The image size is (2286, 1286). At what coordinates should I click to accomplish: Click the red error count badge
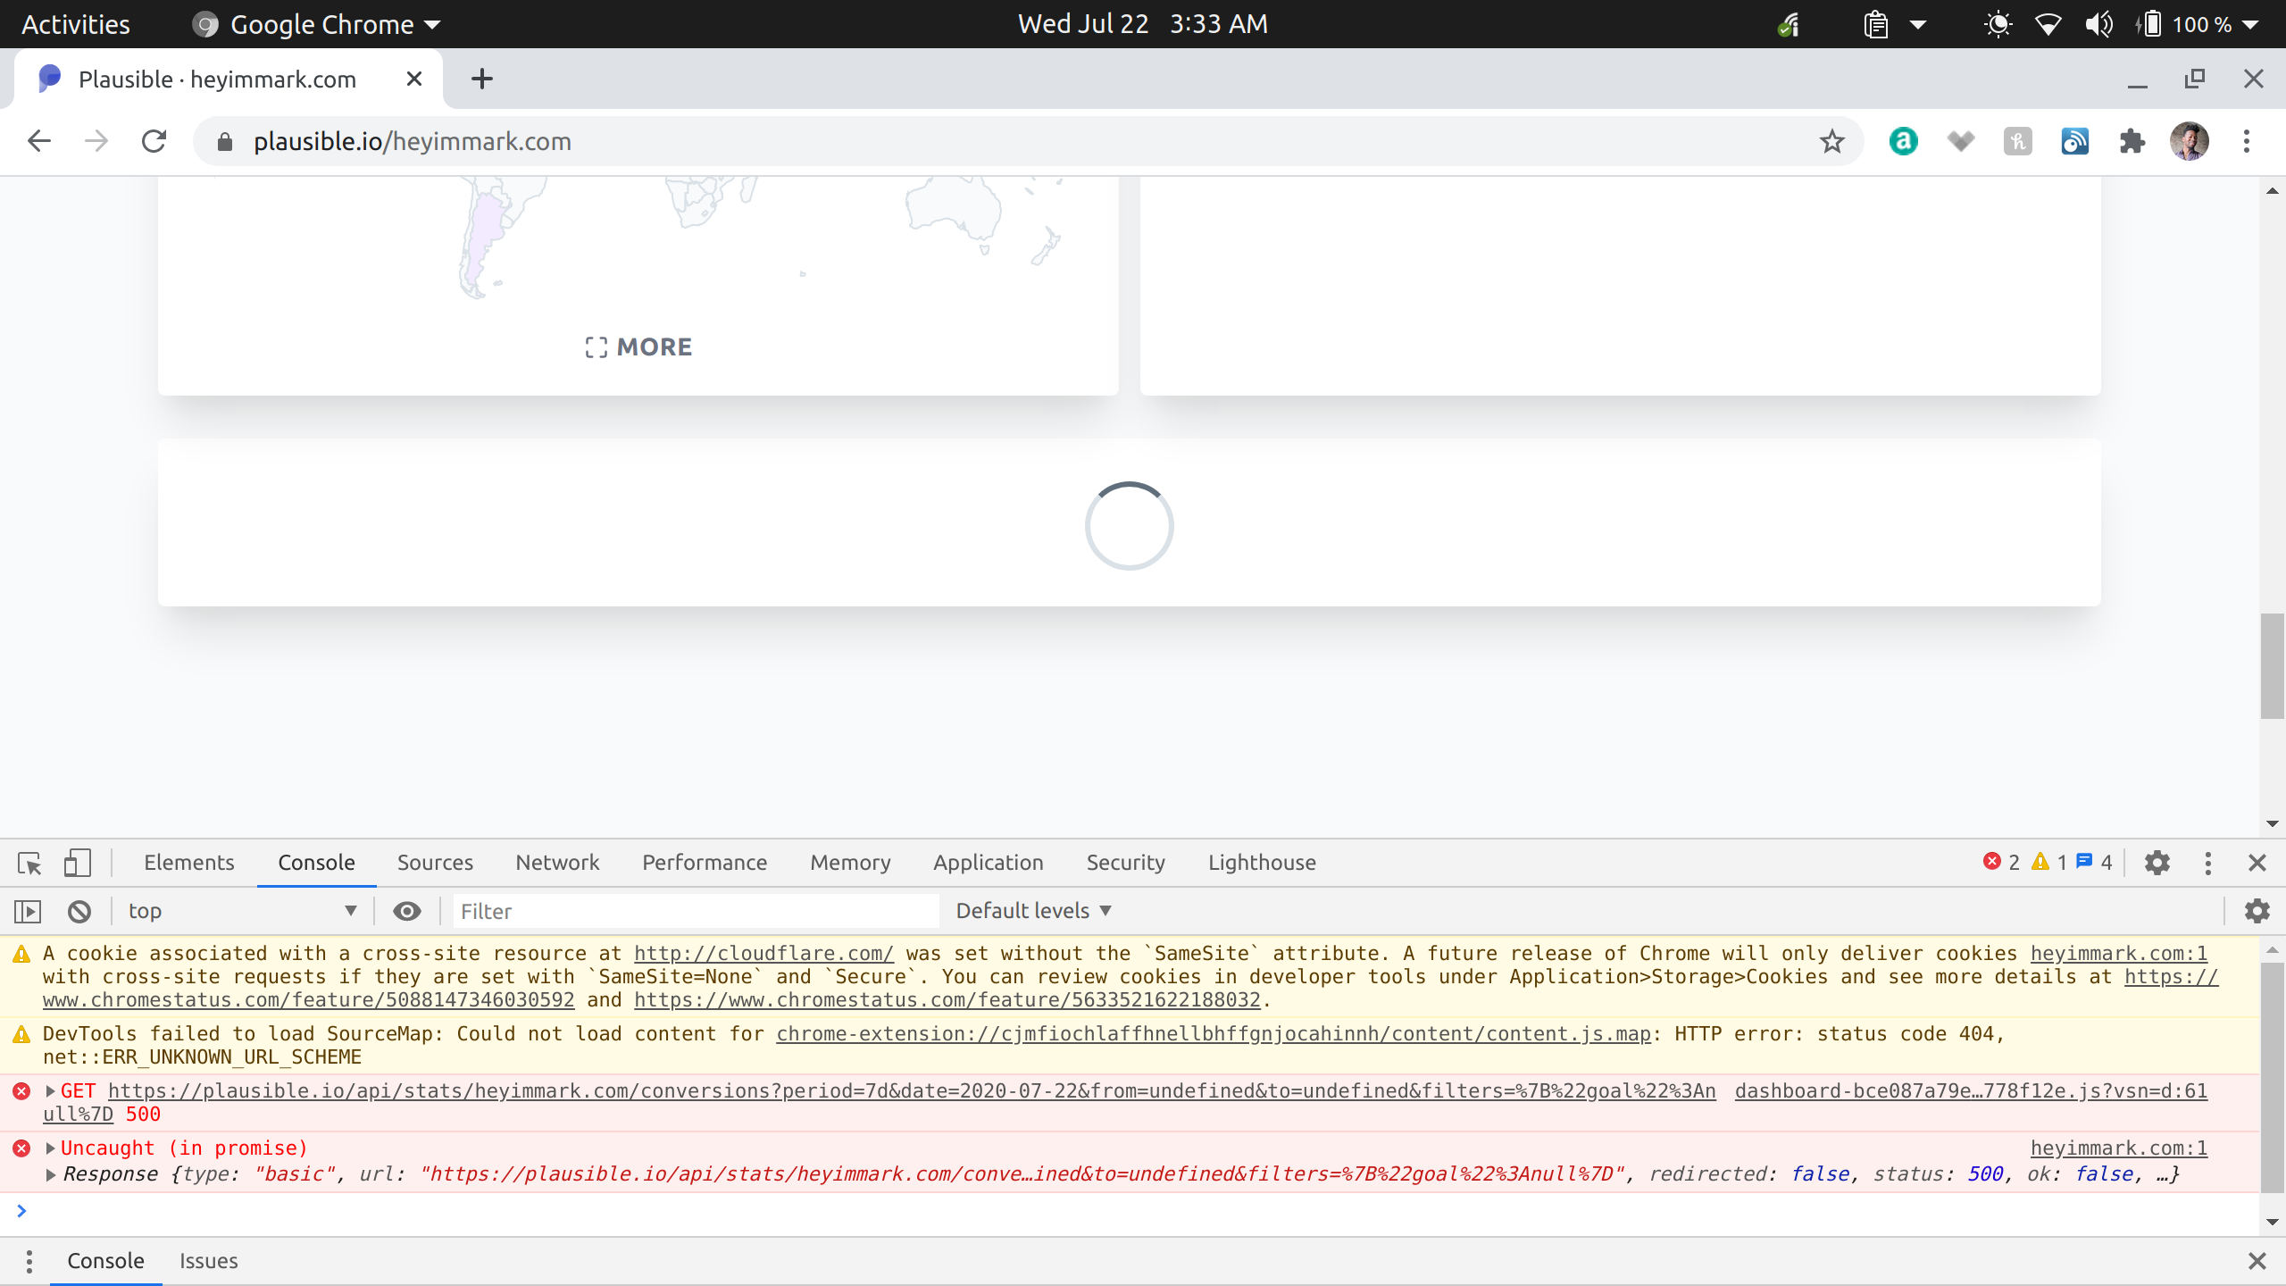tap(2001, 862)
